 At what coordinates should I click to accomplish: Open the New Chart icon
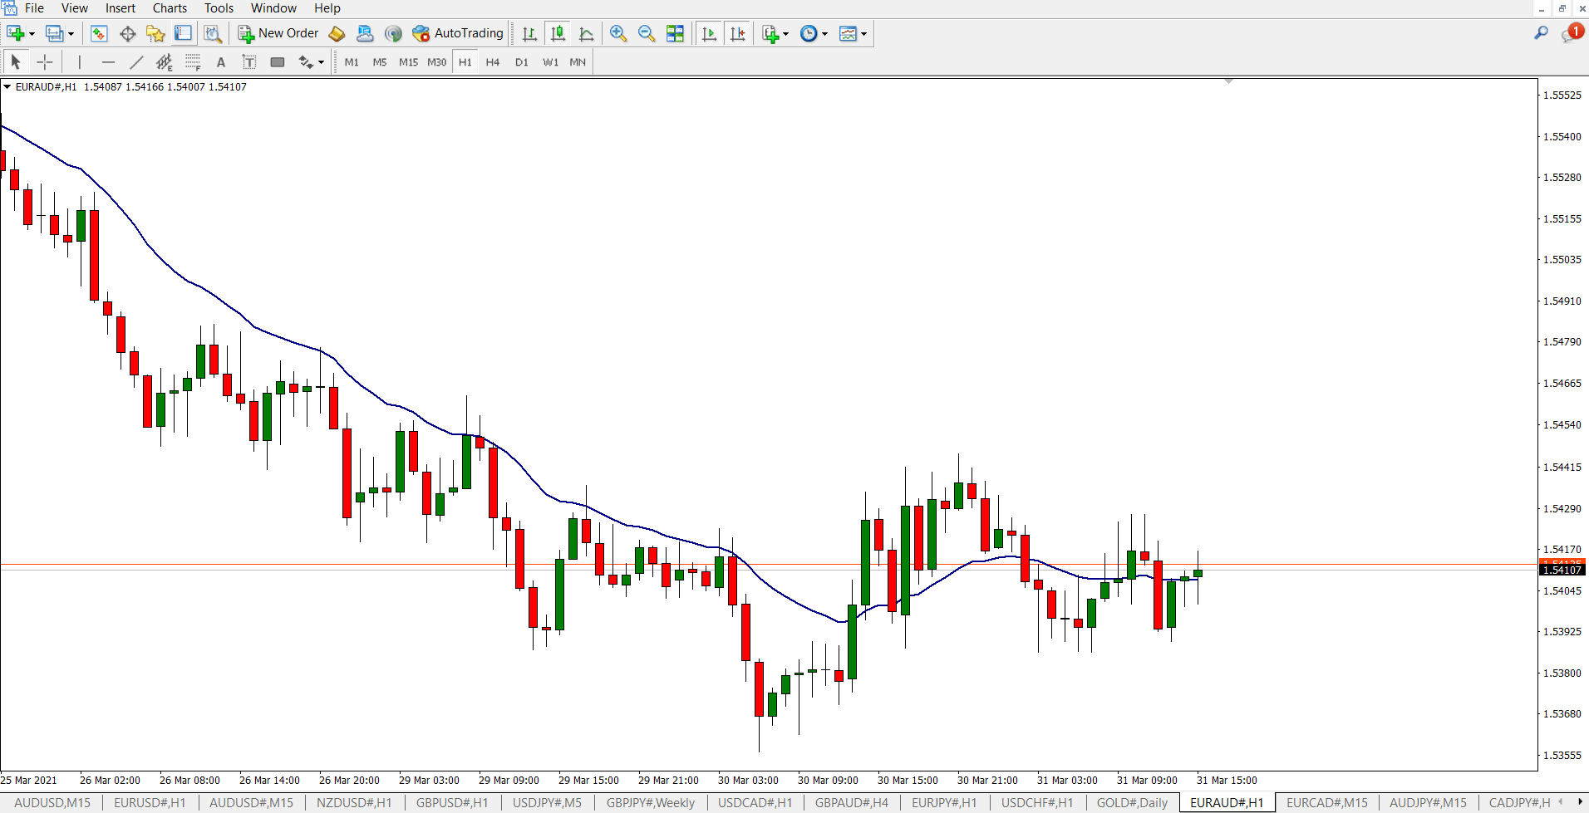15,33
